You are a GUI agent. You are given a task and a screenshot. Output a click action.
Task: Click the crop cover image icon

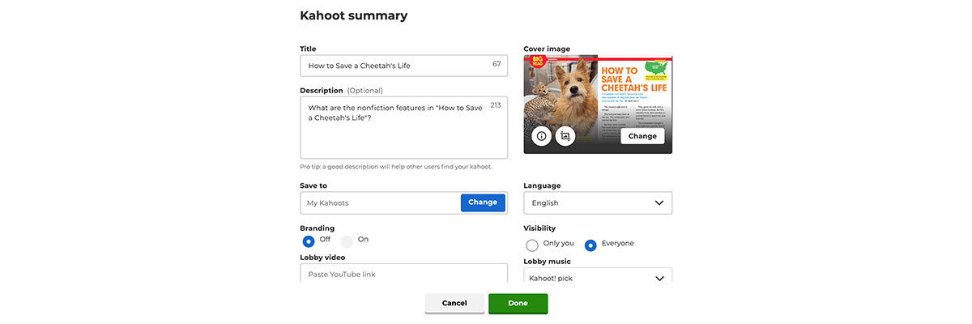tap(565, 136)
